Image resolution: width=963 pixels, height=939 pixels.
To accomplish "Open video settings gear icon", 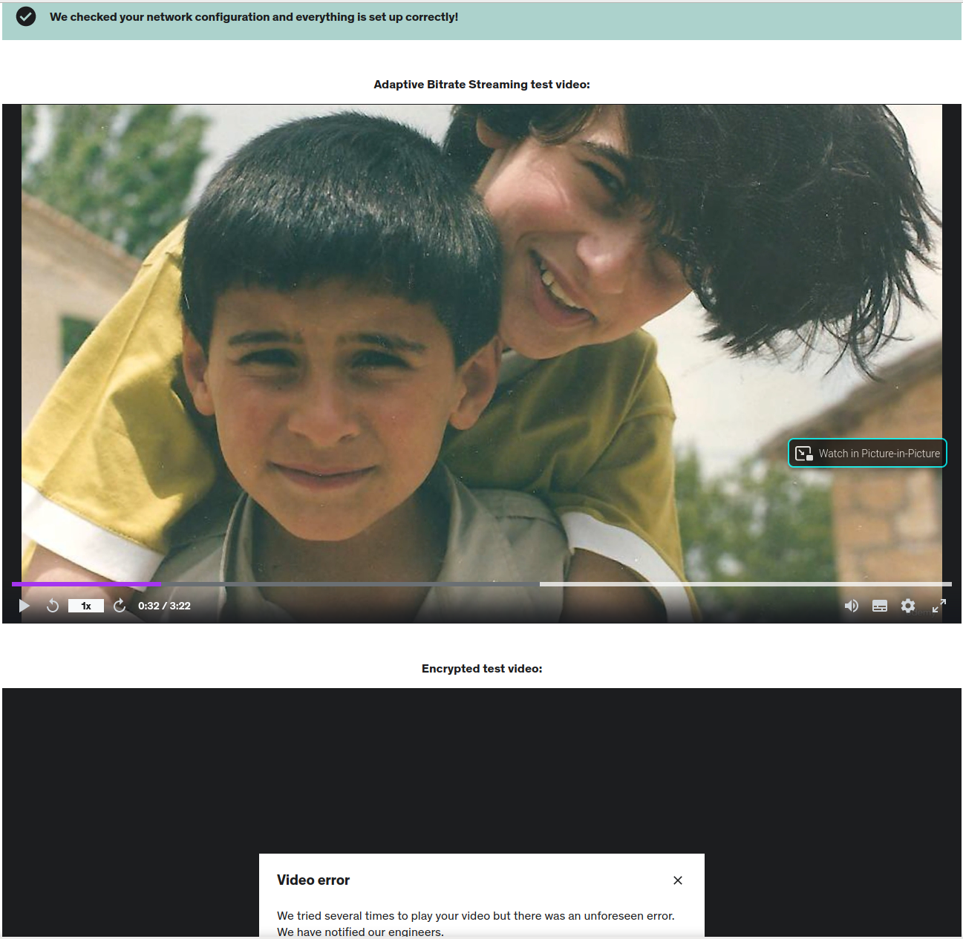I will pyautogui.click(x=908, y=606).
